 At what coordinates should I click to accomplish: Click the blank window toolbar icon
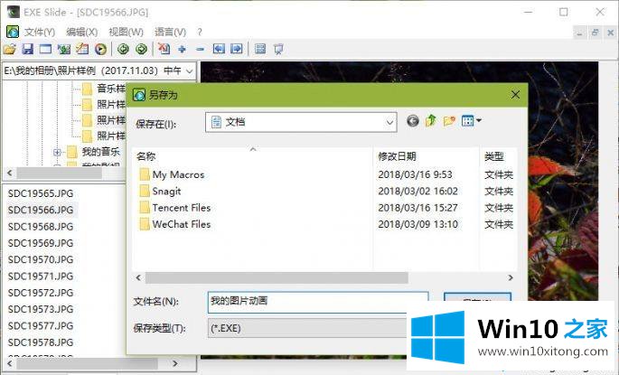pos(45,49)
